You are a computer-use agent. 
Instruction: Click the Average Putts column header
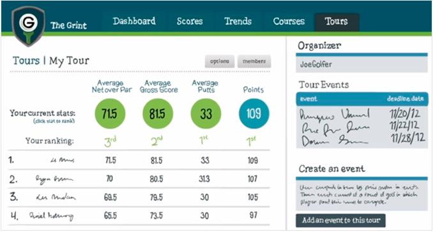pyautogui.click(x=205, y=86)
